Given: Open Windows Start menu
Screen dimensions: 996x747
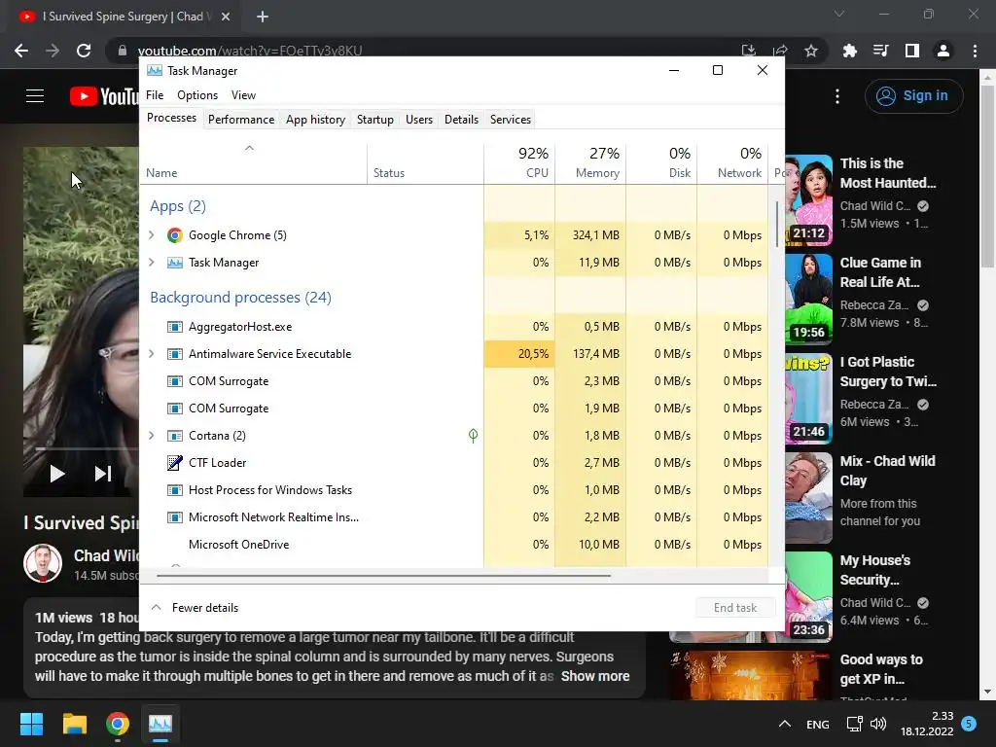Looking at the screenshot, I should point(31,724).
